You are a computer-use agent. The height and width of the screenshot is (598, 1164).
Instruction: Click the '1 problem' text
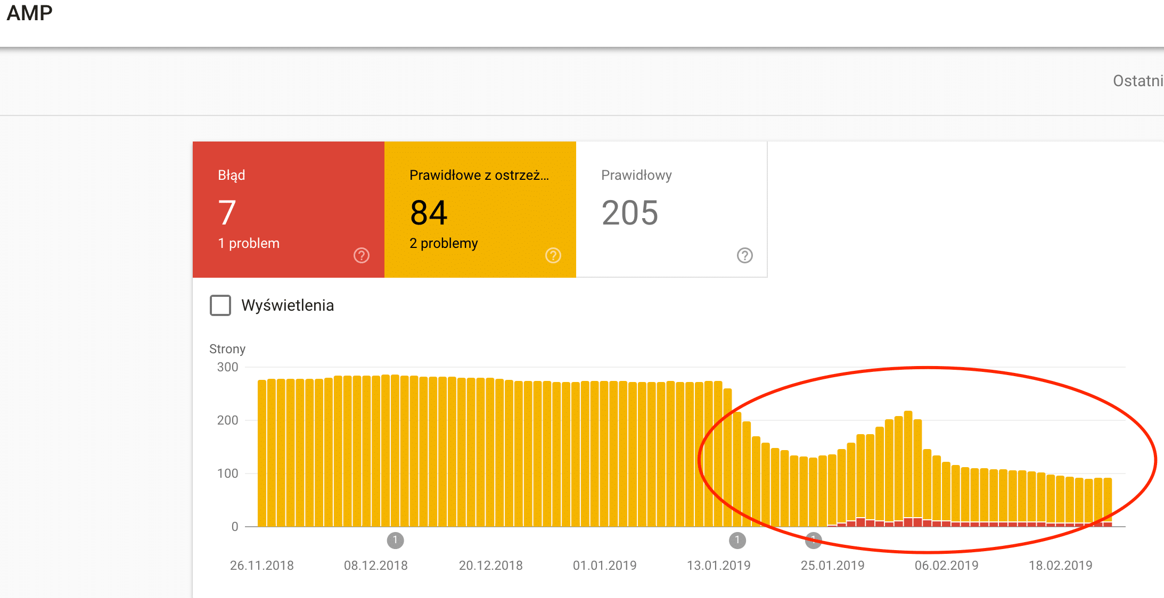249,243
